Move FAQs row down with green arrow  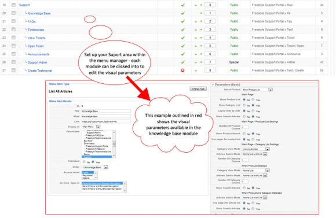(x=201, y=21)
